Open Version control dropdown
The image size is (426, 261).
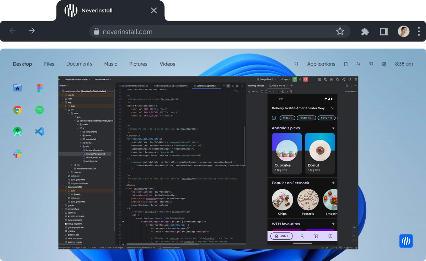click(103, 79)
